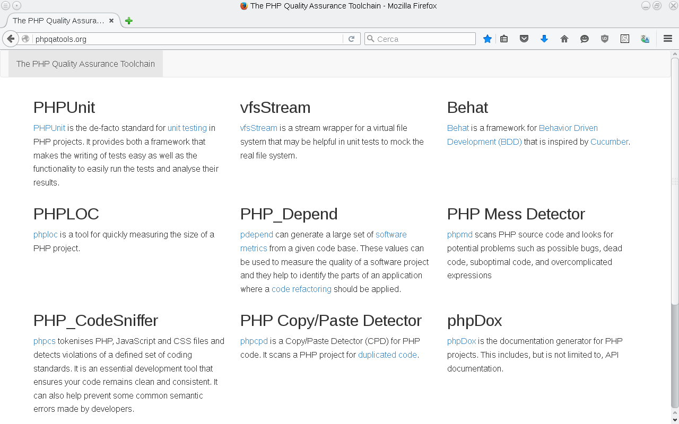Go to the Home page
This screenshot has width=679, height=424.
coord(564,39)
